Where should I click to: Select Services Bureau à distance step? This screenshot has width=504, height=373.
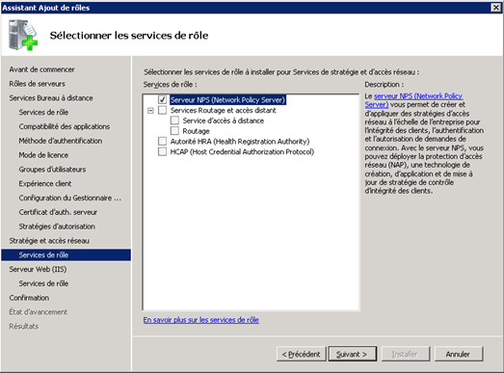51,98
